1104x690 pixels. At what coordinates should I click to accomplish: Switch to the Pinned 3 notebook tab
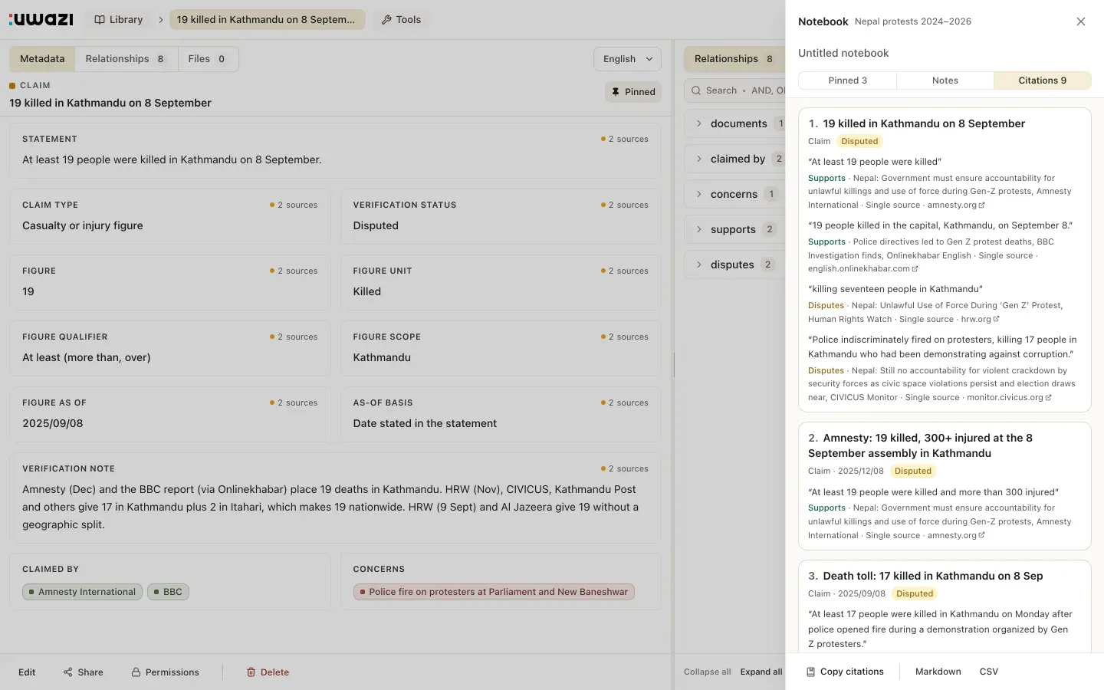click(x=847, y=80)
